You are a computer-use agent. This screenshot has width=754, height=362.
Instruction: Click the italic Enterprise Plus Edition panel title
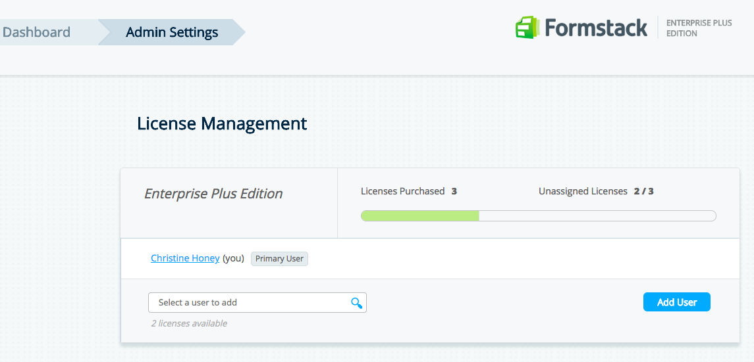tap(213, 194)
